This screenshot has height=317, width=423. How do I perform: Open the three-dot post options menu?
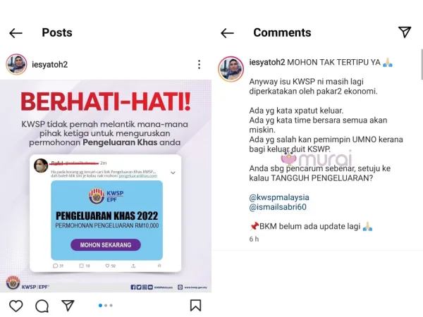199,64
